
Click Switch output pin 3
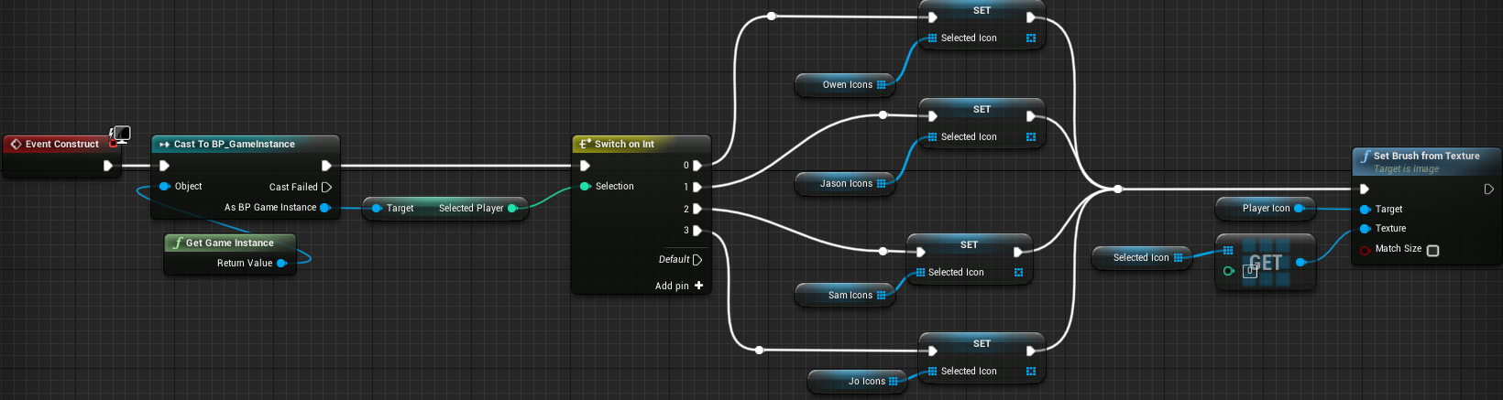[697, 231]
